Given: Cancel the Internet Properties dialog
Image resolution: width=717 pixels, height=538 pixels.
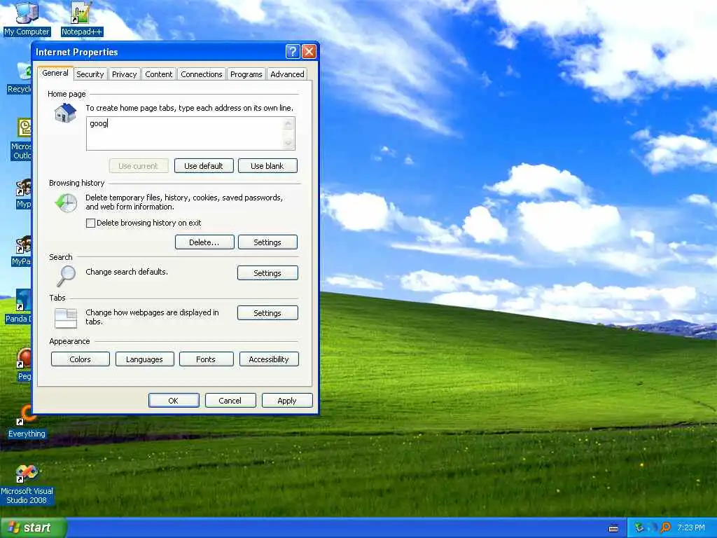Looking at the screenshot, I should pyautogui.click(x=230, y=401).
